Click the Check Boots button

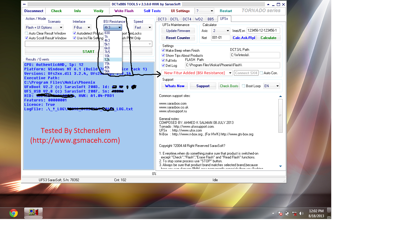pos(229,86)
